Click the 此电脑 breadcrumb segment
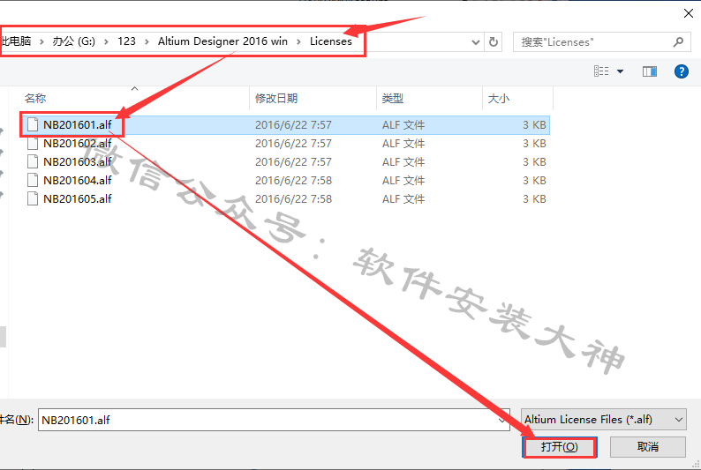 click(16, 41)
